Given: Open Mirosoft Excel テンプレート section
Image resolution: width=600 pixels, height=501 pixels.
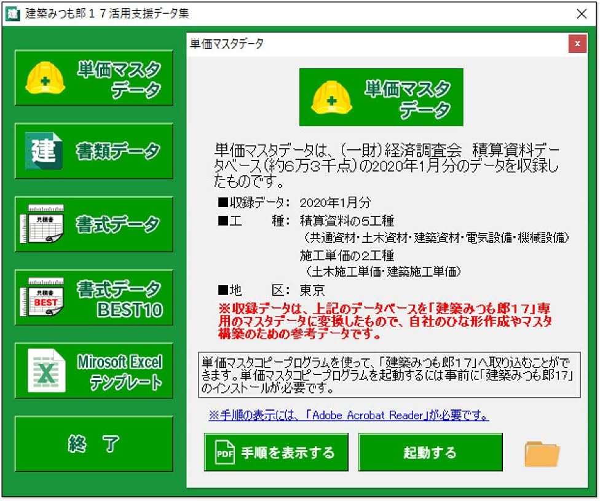Looking at the screenshot, I should [93, 371].
